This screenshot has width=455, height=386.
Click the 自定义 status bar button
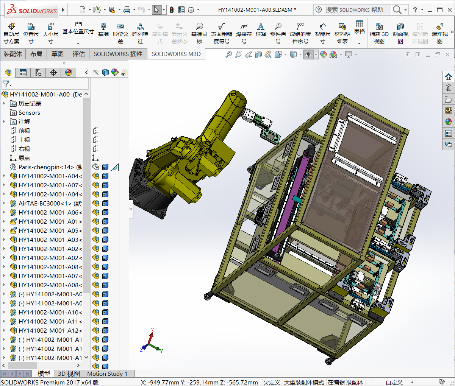pos(394,382)
